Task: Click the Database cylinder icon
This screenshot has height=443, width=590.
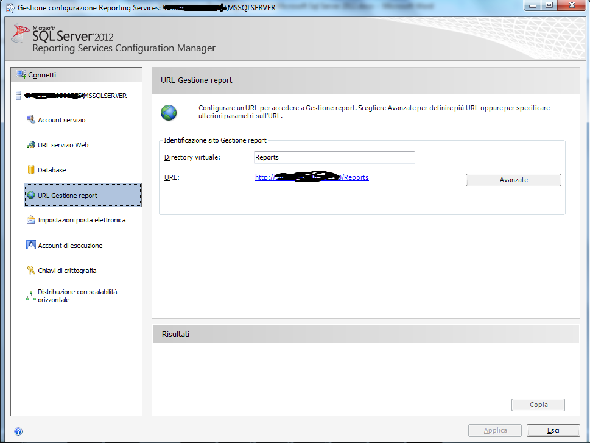Action: point(31,169)
